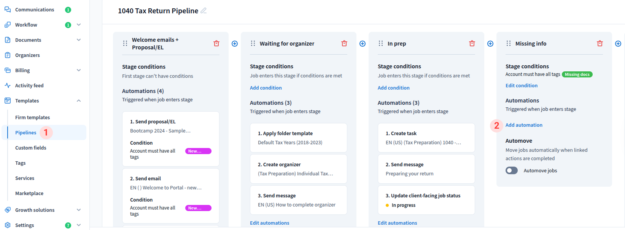Add a stage after In prep stage

pyautogui.click(x=490, y=44)
